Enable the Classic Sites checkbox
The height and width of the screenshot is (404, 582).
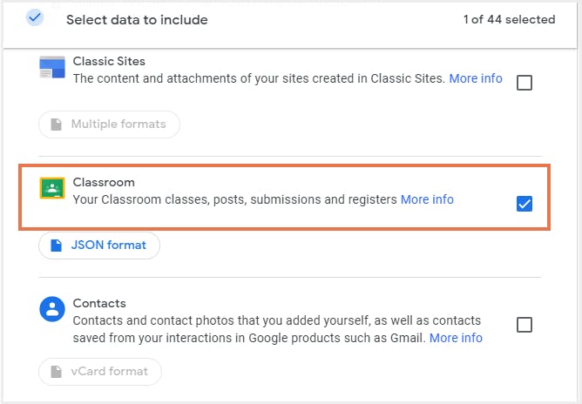(524, 83)
